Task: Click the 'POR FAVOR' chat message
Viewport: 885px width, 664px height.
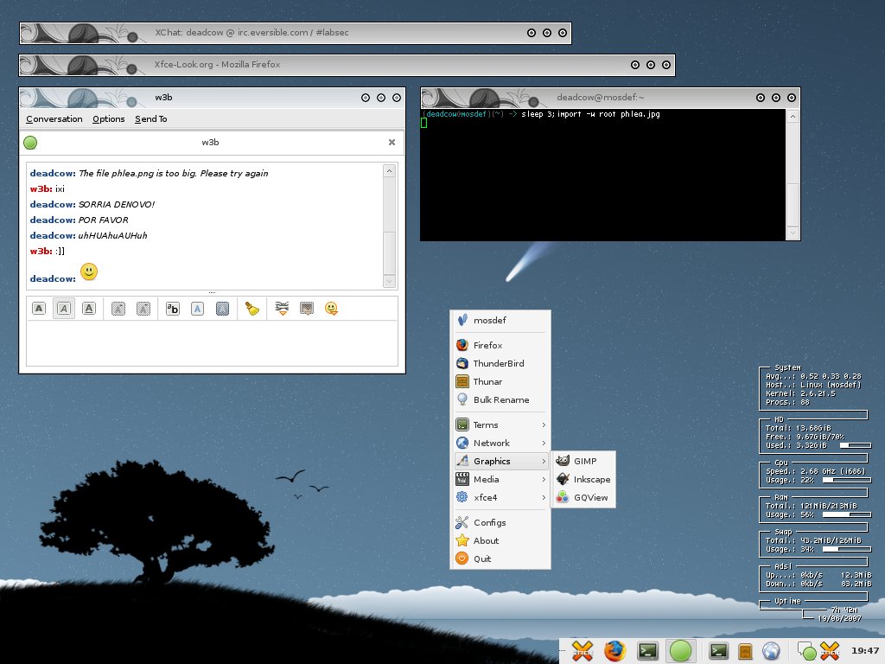Action: [x=104, y=220]
